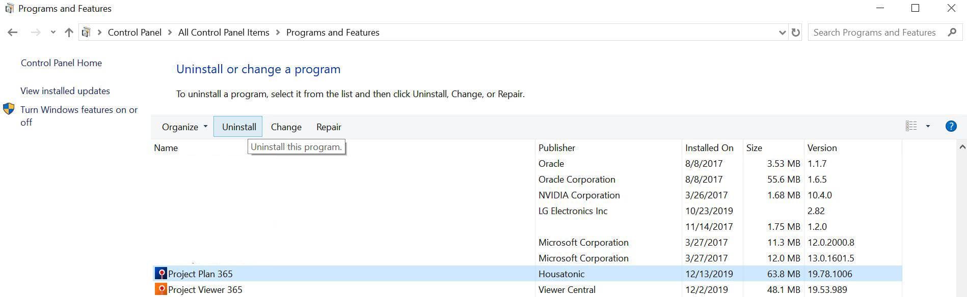Viewport: 967px width, 297px height.
Task: Click the Forward navigation arrow
Action: point(36,33)
